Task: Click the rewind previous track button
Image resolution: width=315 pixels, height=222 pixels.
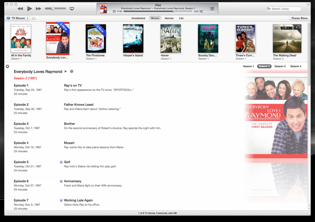Action: pos(20,9)
